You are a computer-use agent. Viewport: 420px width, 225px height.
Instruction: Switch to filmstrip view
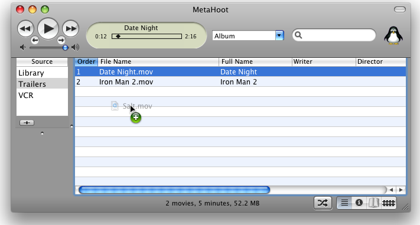click(x=388, y=203)
